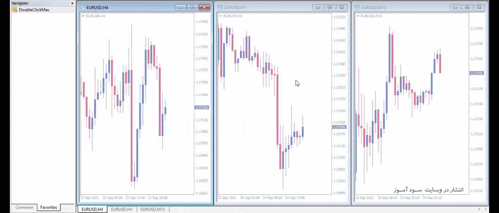Expand the triangle menu in EURUSD,M15 chart
Screen dimensions: 499x213
point(358,16)
